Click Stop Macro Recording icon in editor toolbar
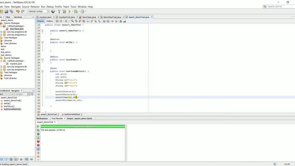This screenshot has height=166, width=295. [x=116, y=21]
